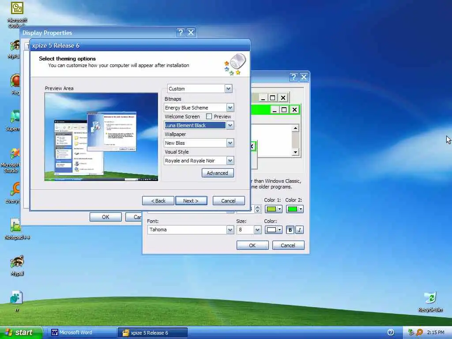Open the Microsoft Studio desktop icon
452x339 pixels.
point(11,161)
